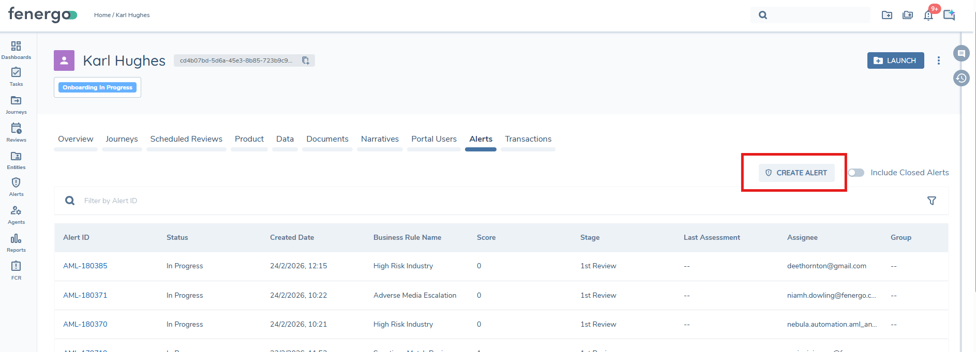Copy the entity ID to clipboard
976x352 pixels.
[x=306, y=60]
